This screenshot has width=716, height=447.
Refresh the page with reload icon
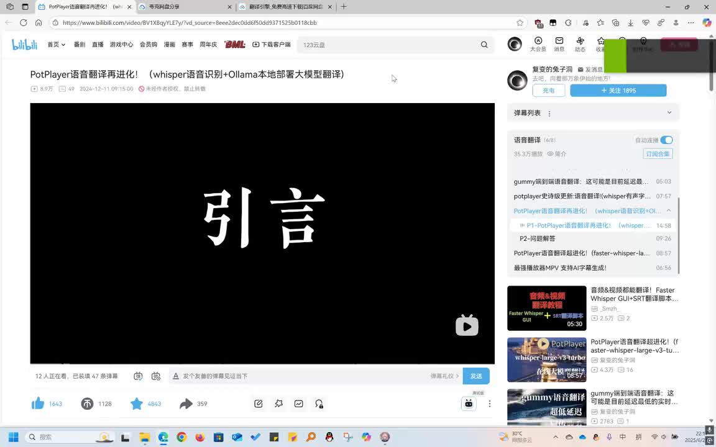click(x=23, y=22)
